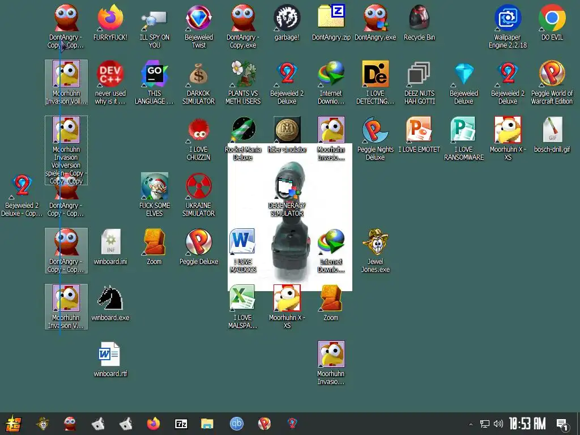The height and width of the screenshot is (435, 580).
Task: Click the Santa elf bowling game icon
Action: (154, 195)
